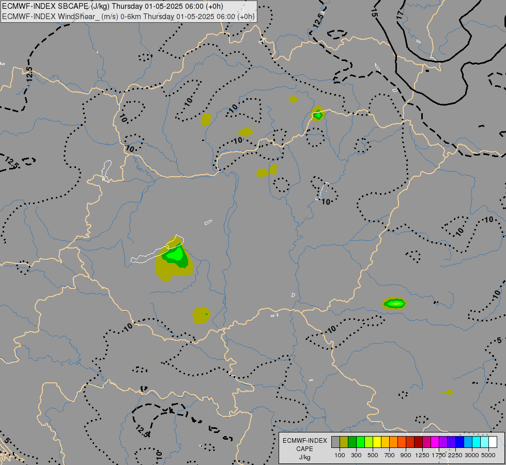
Task: Click the legend tick label 5000
Action: click(488, 455)
